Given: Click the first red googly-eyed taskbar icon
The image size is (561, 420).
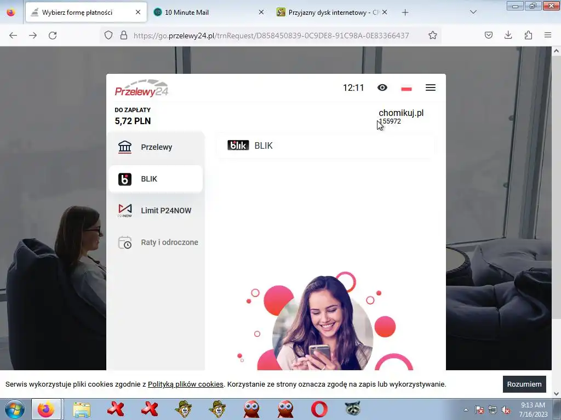Looking at the screenshot, I should tap(251, 409).
